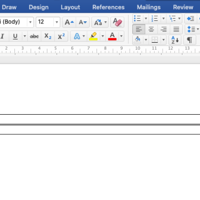Switch to the Review tab
This screenshot has height=200, width=200.
click(183, 7)
